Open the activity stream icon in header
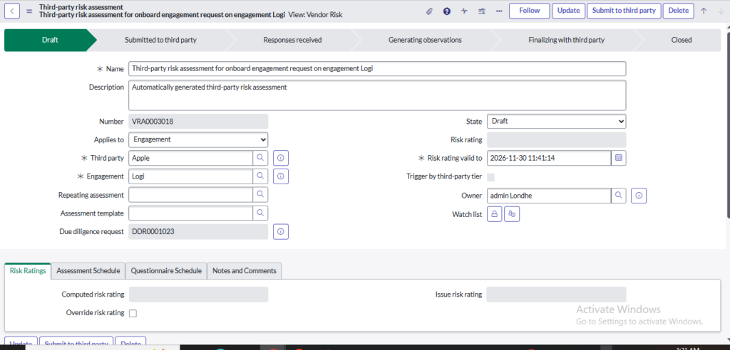This screenshot has height=350, width=730. [x=465, y=11]
